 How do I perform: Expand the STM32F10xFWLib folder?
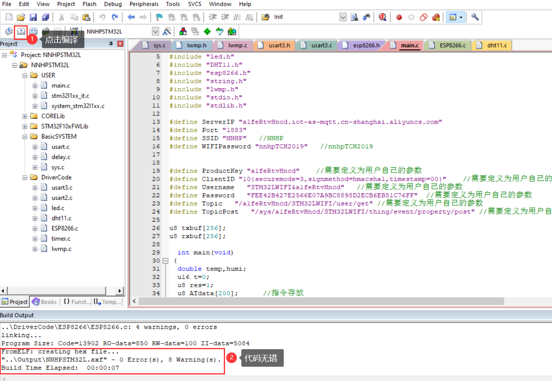pyautogui.click(x=25, y=126)
